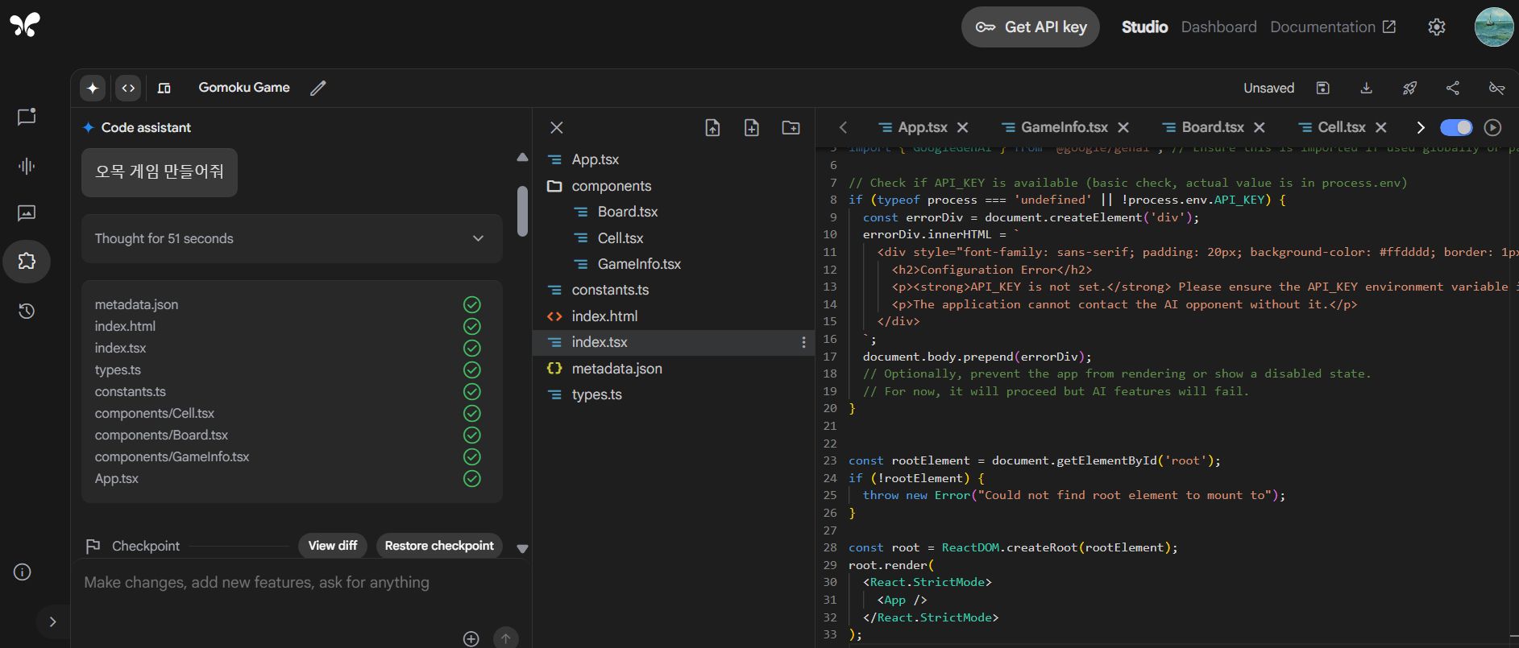This screenshot has width=1519, height=648.
Task: Expand Thought for 51 seconds section
Action: click(x=292, y=238)
